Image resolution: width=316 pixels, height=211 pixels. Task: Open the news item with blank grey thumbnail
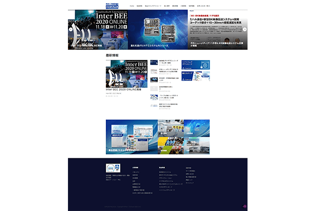164,89
